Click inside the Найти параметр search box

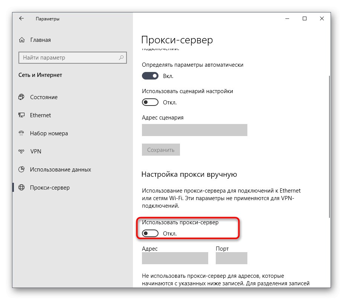pyautogui.click(x=68, y=58)
